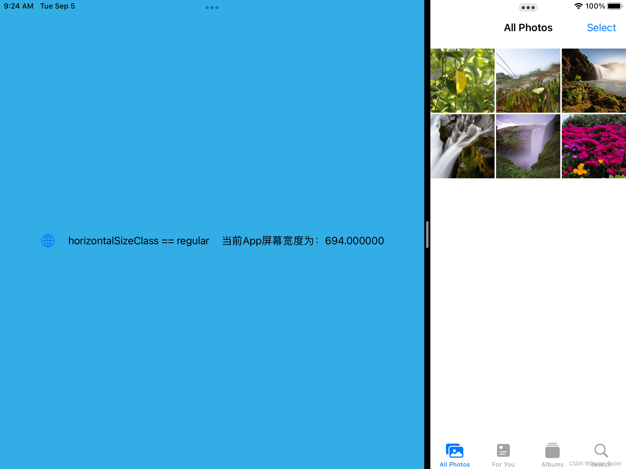Open the cliff waterfall sunset thumbnail

[594, 81]
